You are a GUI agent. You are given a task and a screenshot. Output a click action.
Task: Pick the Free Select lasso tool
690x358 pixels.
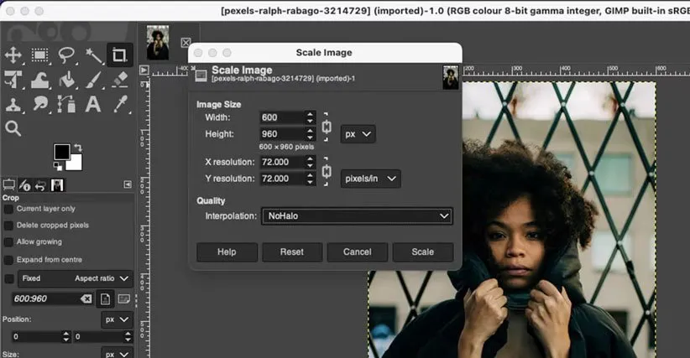click(66, 55)
